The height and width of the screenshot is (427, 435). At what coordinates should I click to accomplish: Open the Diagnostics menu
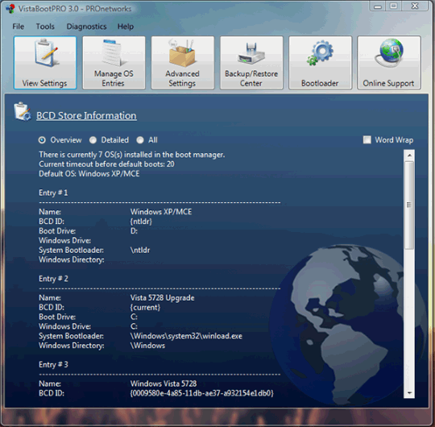[86, 27]
